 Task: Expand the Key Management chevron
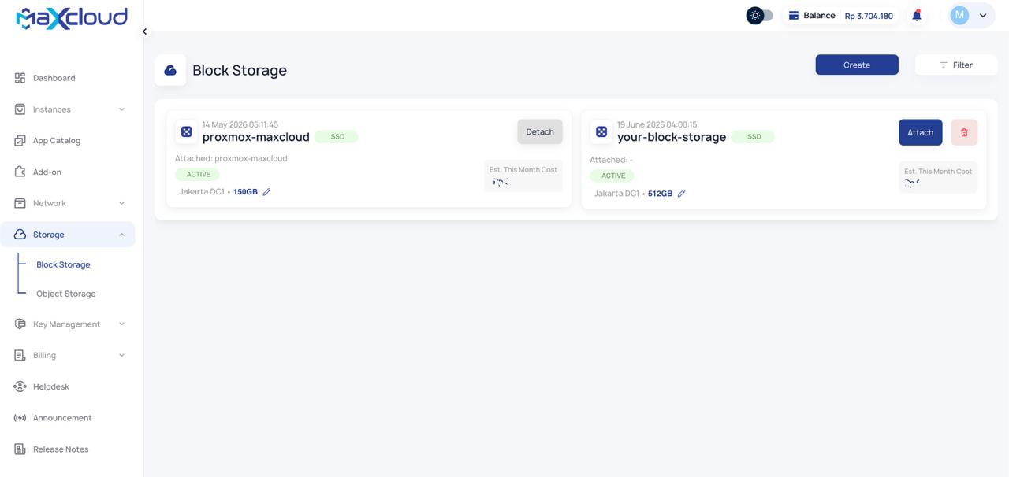[x=121, y=324]
